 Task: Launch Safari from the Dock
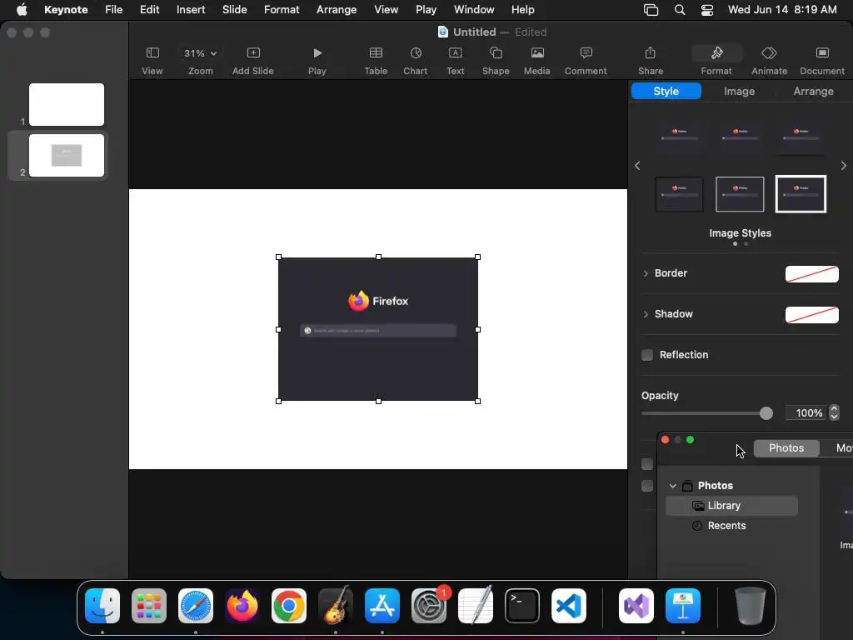(x=196, y=606)
